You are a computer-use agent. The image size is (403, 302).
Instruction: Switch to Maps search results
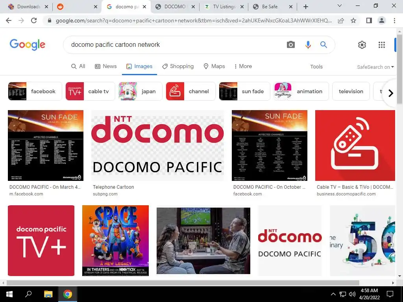pyautogui.click(x=214, y=66)
